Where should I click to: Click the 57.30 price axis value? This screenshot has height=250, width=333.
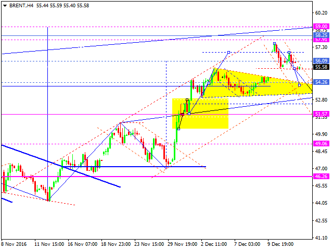(321, 47)
